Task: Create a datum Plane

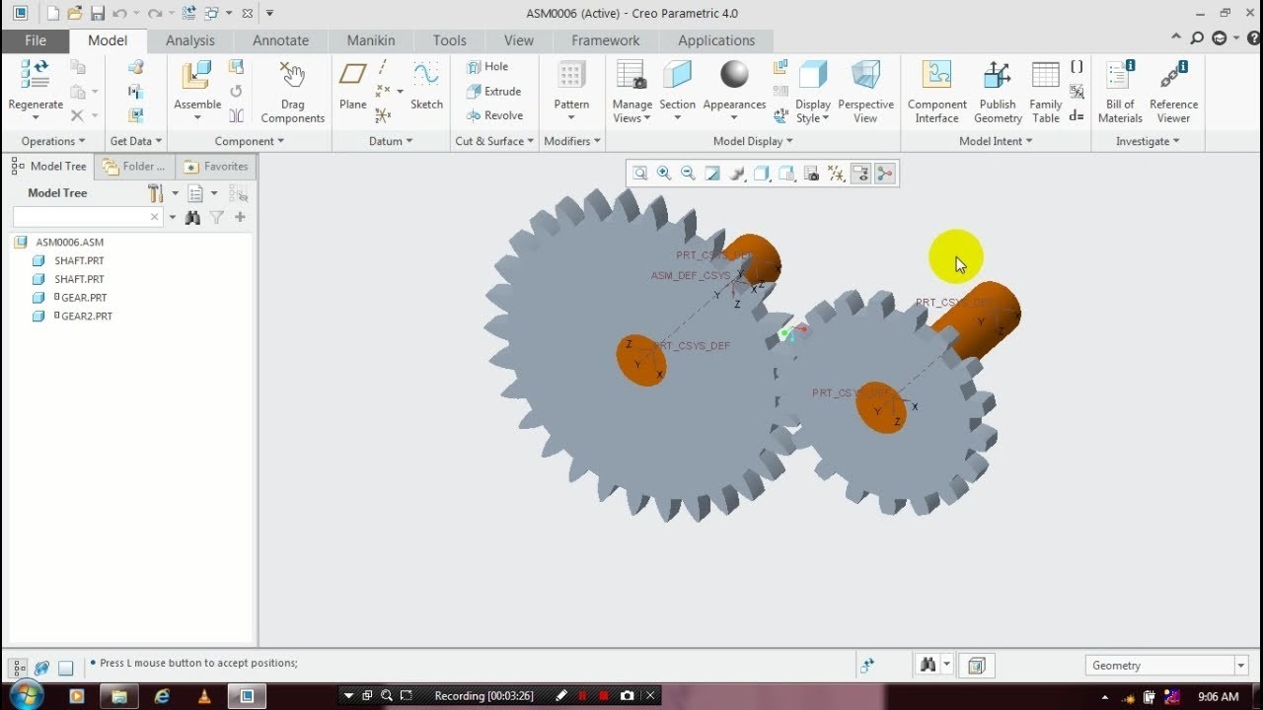Action: click(x=352, y=85)
